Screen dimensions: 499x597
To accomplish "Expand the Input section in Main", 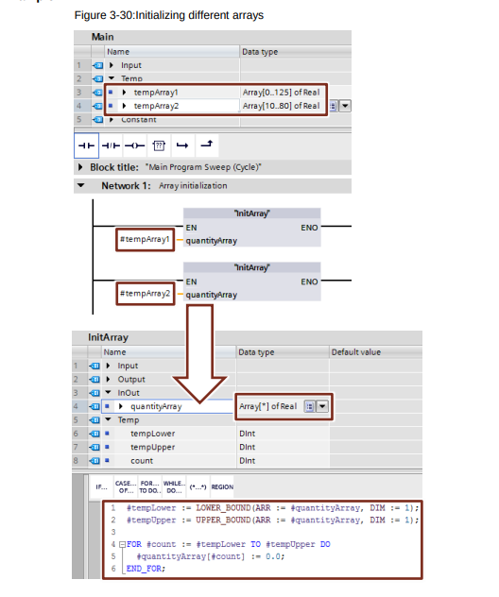I will coord(112,65).
